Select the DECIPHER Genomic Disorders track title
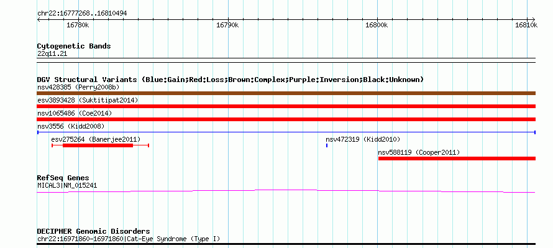This screenshot has height=248, width=553. [93, 231]
